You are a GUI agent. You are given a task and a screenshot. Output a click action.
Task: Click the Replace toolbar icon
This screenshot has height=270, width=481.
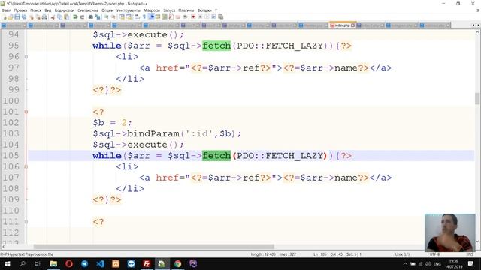click(98, 16)
